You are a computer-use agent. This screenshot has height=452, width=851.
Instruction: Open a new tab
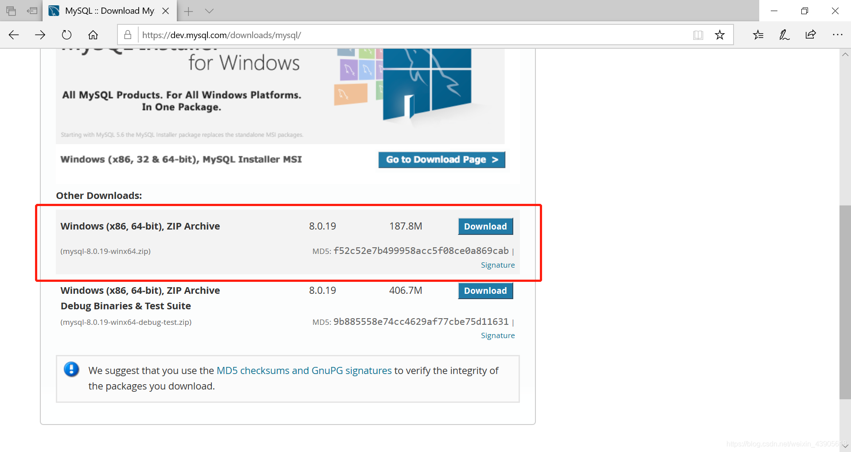[188, 11]
